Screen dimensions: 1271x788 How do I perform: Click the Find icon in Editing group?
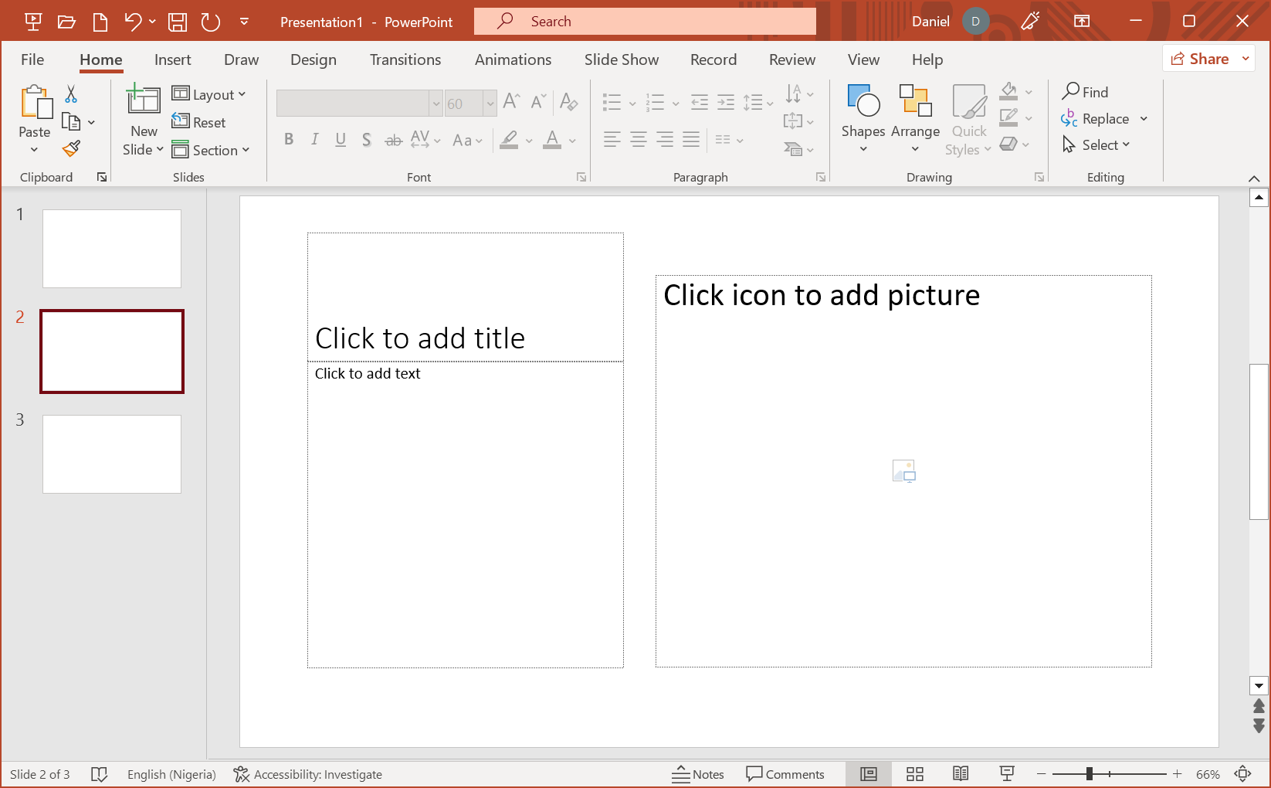[x=1087, y=92]
